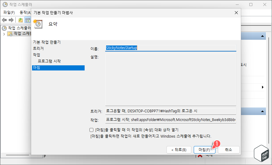Viewport: 272px width, 165px height.
Task: Close the 기본 작업 만들기 마법사 dialog
Action: (x=236, y=13)
